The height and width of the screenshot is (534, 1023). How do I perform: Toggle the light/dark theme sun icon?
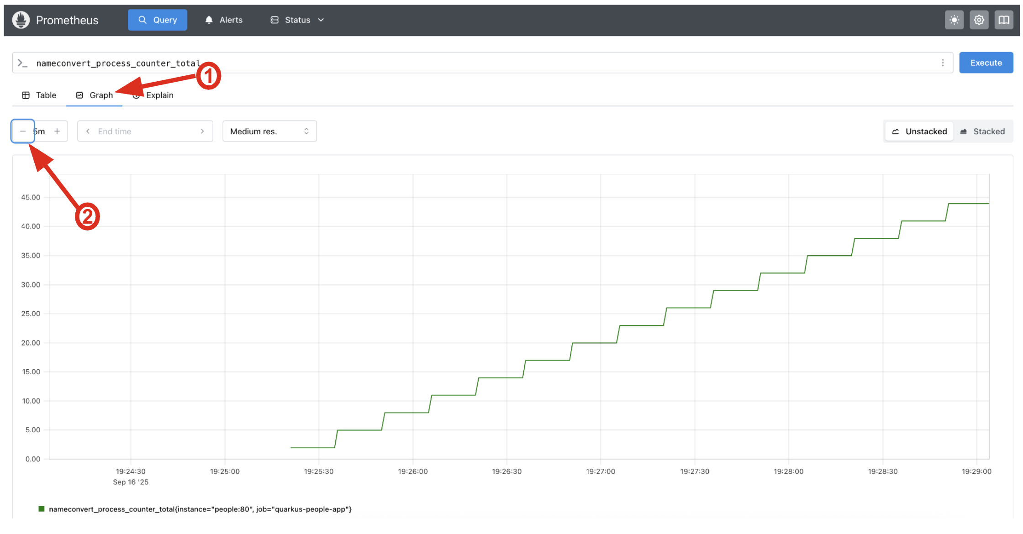(954, 20)
